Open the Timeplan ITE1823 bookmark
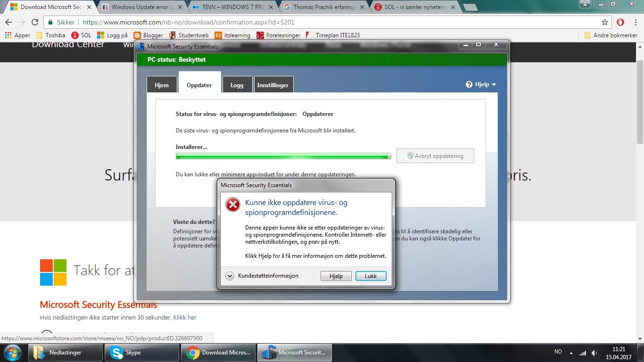 click(x=332, y=35)
